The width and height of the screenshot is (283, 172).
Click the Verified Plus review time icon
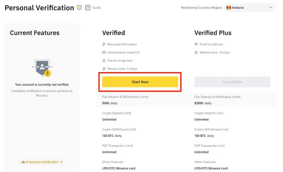[196, 53]
